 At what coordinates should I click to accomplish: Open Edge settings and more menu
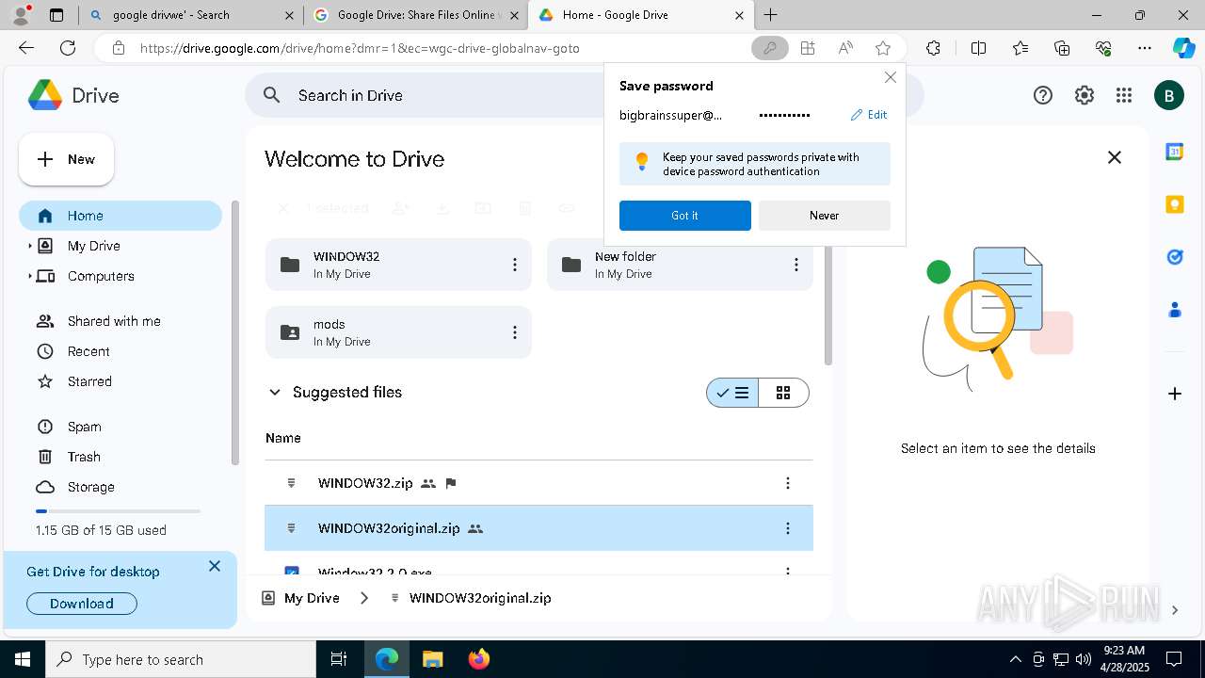[1144, 48]
